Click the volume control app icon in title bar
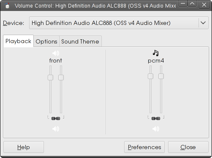 tap(7, 5)
